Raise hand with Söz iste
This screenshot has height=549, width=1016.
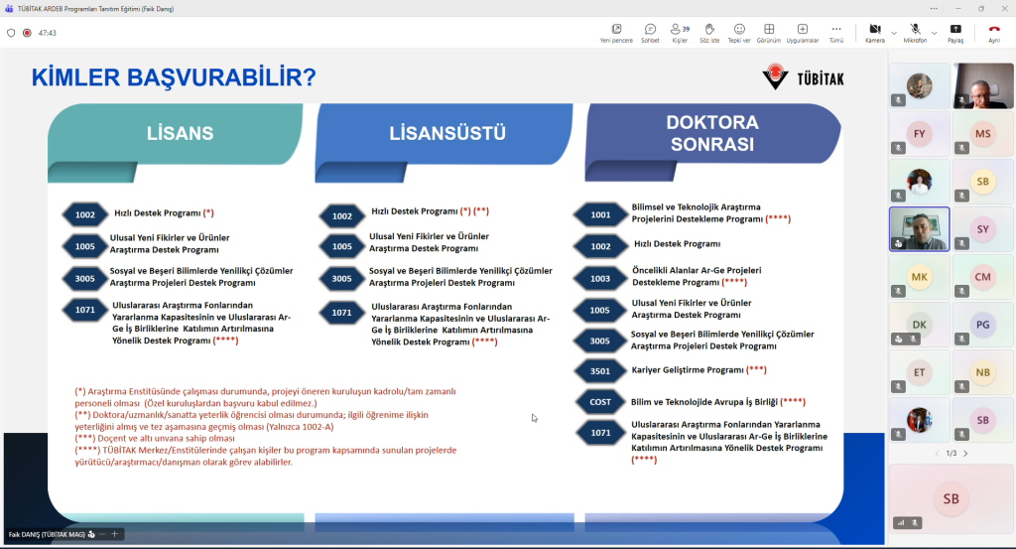pos(709,33)
